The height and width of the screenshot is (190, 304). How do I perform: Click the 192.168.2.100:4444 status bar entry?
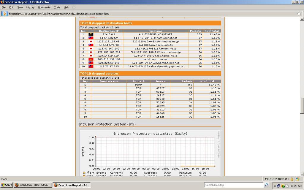tap(277, 179)
